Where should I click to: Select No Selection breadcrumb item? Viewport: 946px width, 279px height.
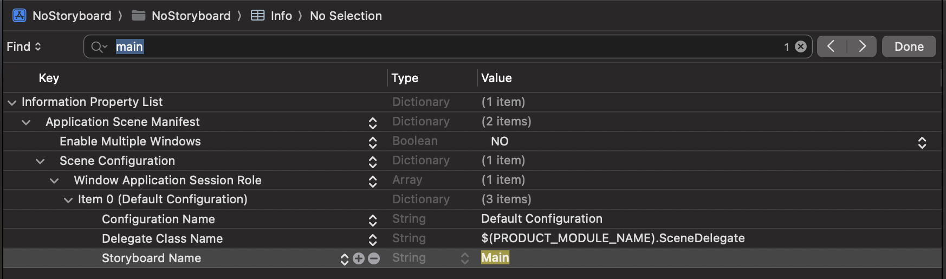point(346,16)
